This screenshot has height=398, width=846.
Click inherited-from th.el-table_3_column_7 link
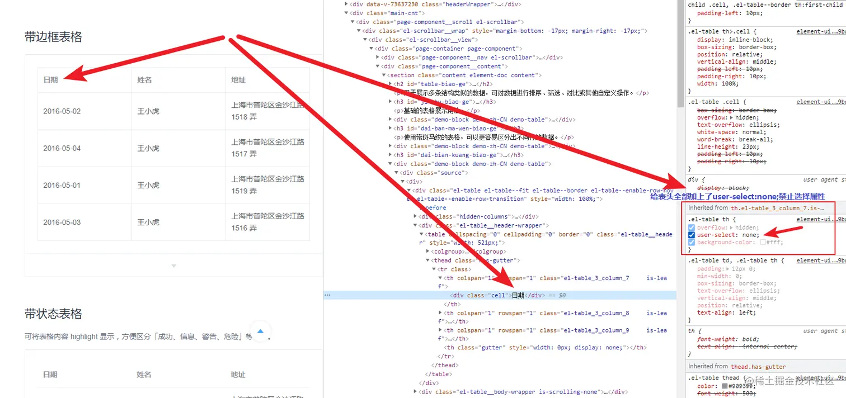pos(778,207)
